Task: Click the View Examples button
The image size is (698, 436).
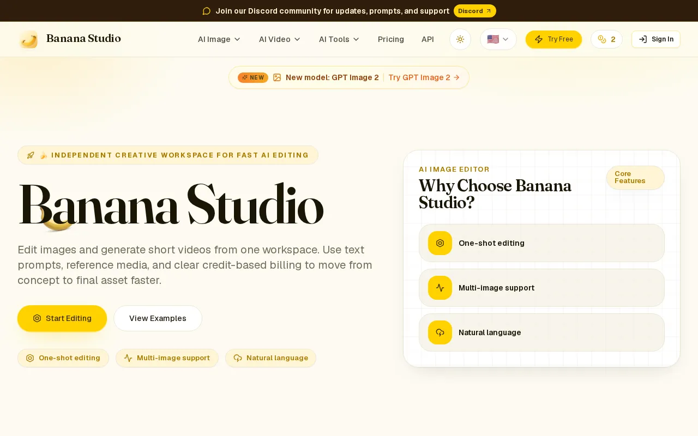Action: click(158, 318)
